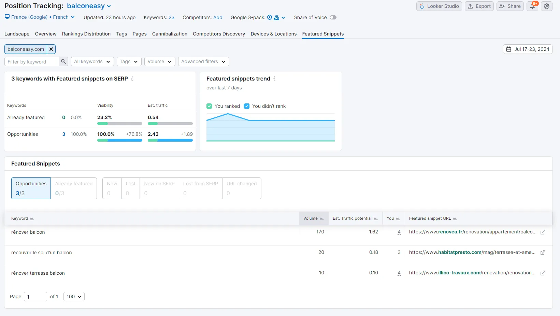This screenshot has width=560, height=316.
Task: Open habitatpresto.com URL external link icon
Action: coord(543,253)
